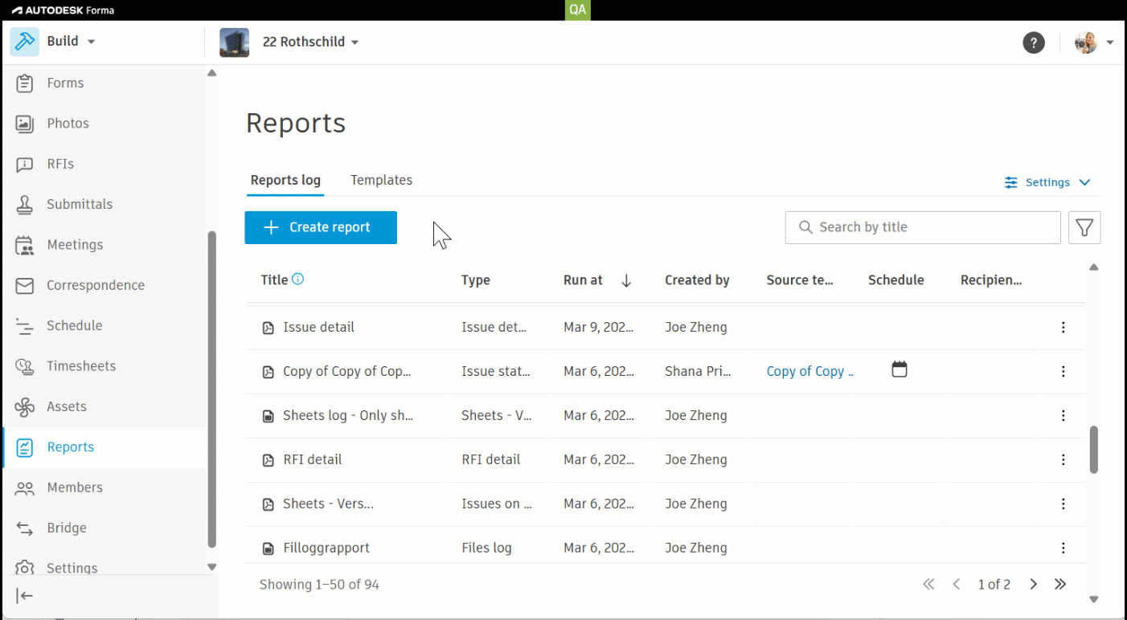This screenshot has height=620, width=1127.
Task: Select the Reports log tab
Action: [x=285, y=181]
